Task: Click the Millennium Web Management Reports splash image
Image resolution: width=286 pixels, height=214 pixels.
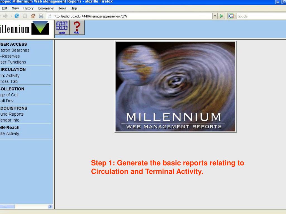Action: click(175, 87)
